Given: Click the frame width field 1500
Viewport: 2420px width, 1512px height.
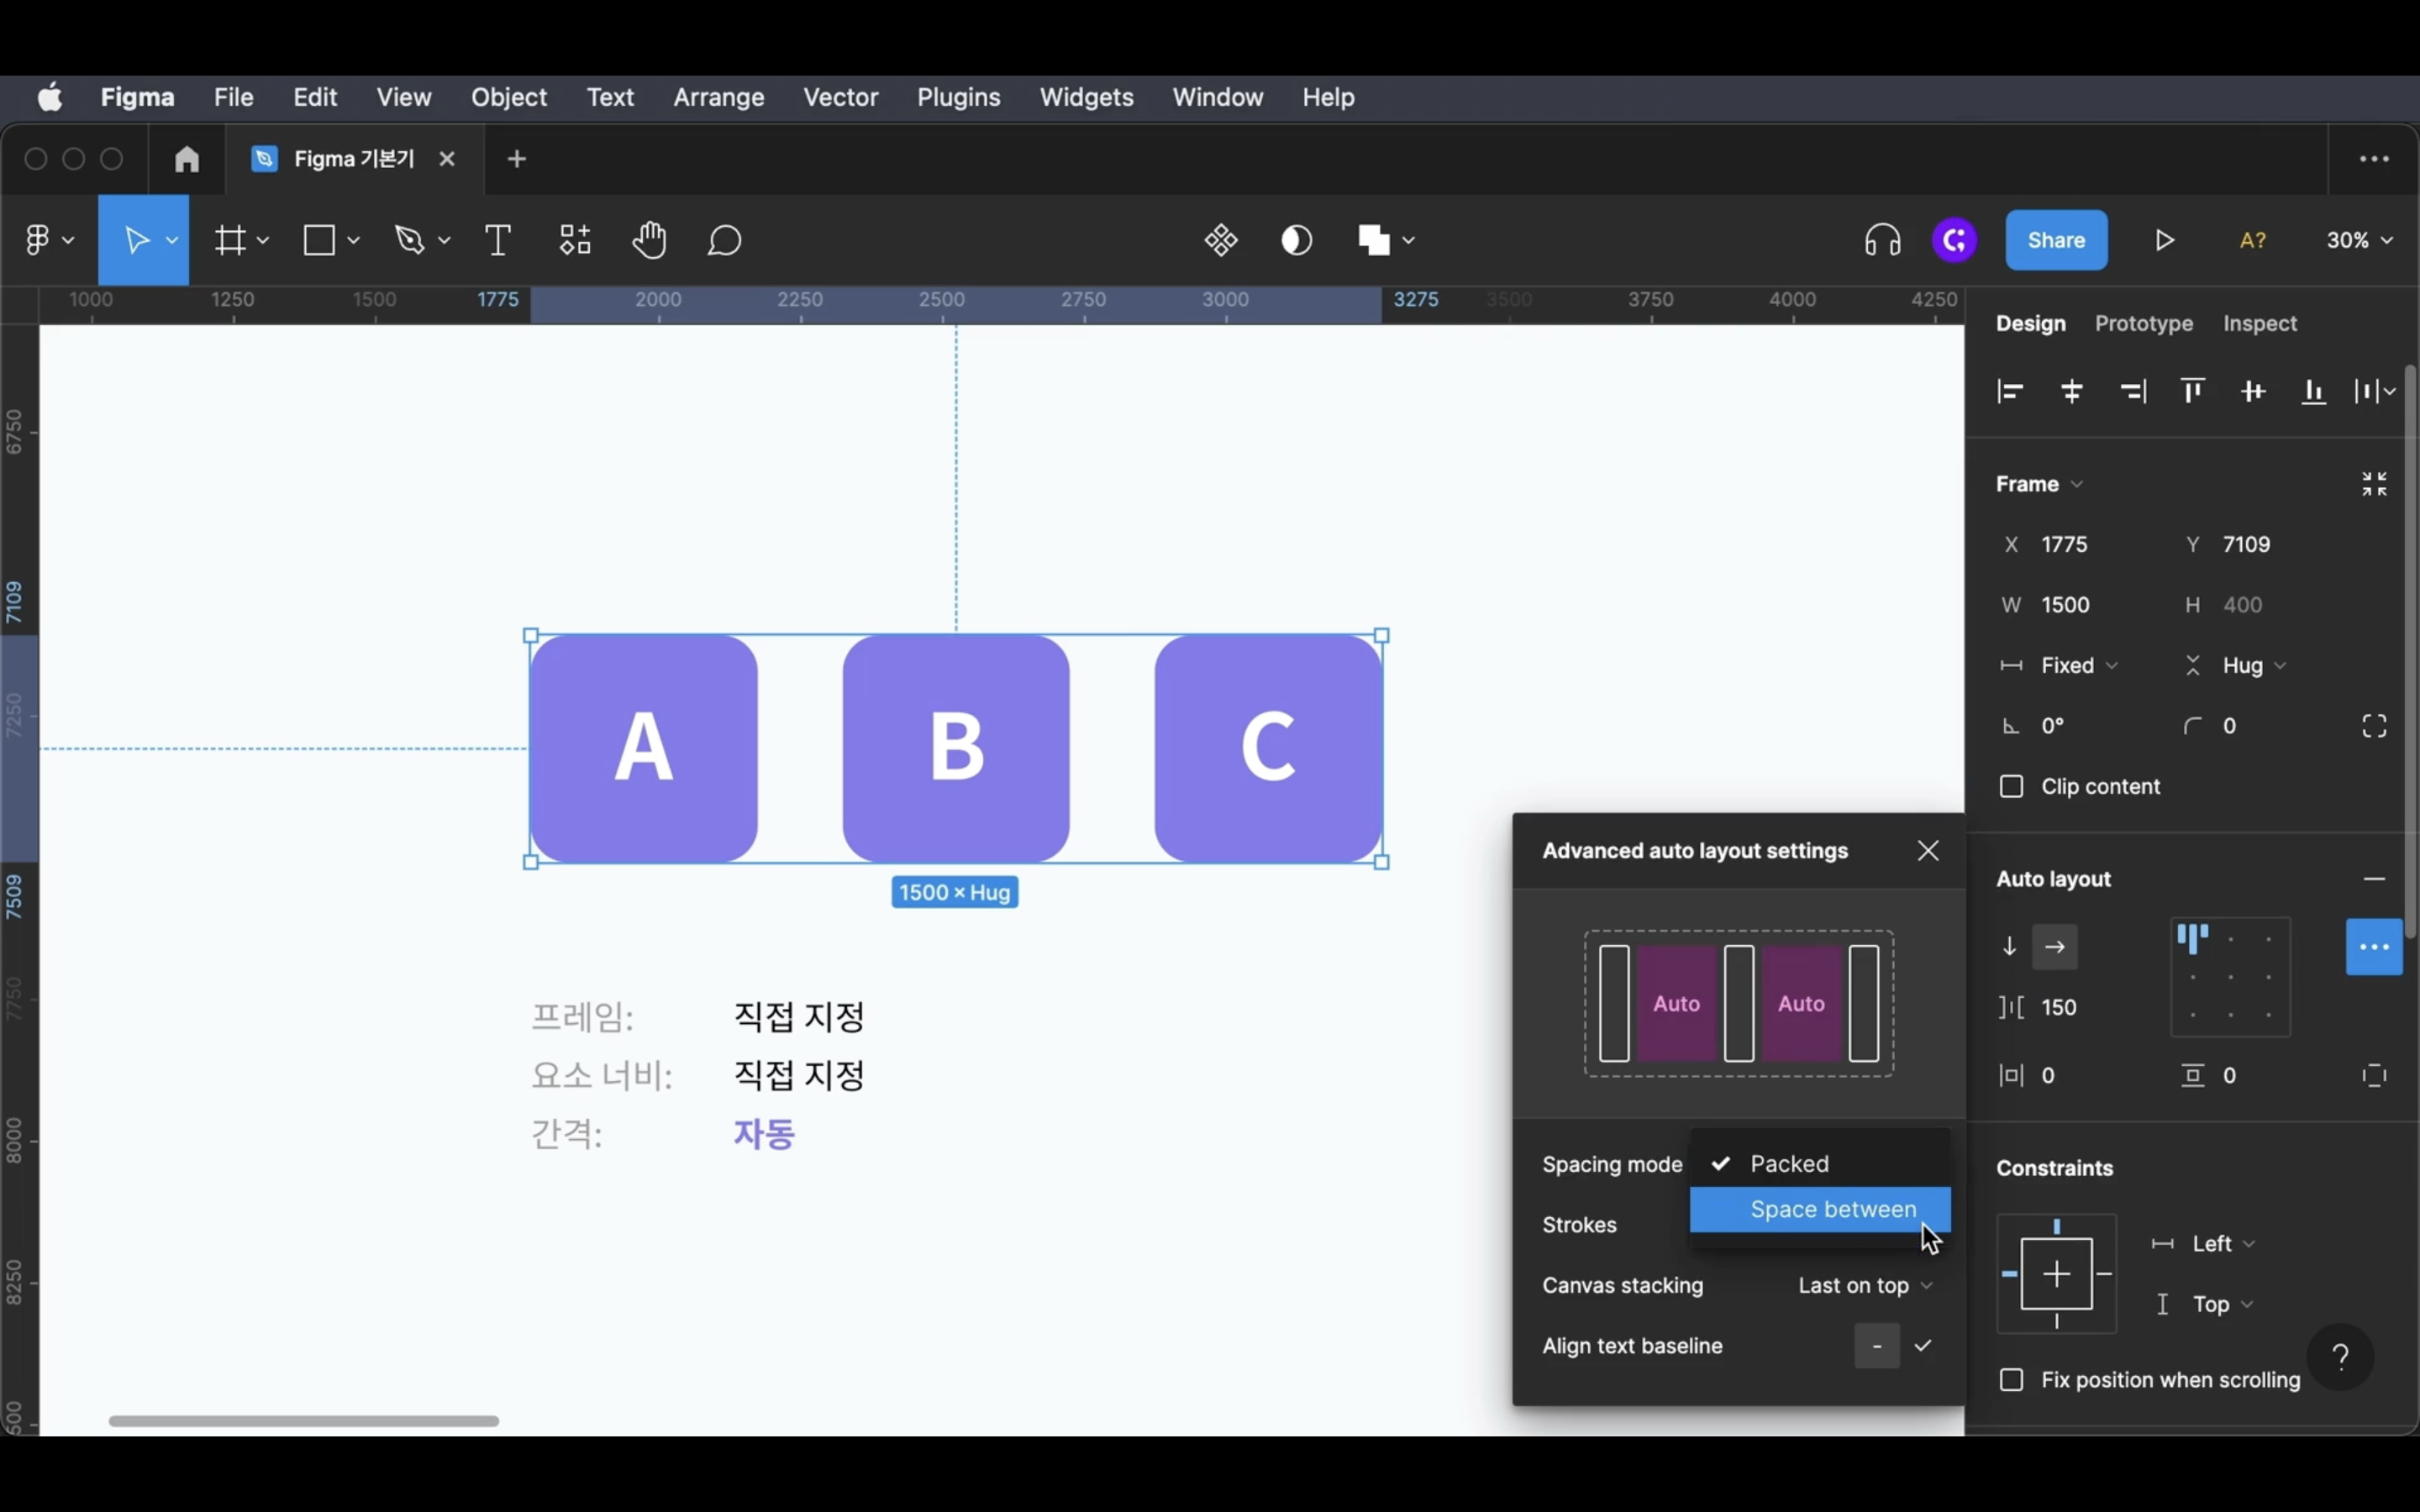Looking at the screenshot, I should 2066,605.
